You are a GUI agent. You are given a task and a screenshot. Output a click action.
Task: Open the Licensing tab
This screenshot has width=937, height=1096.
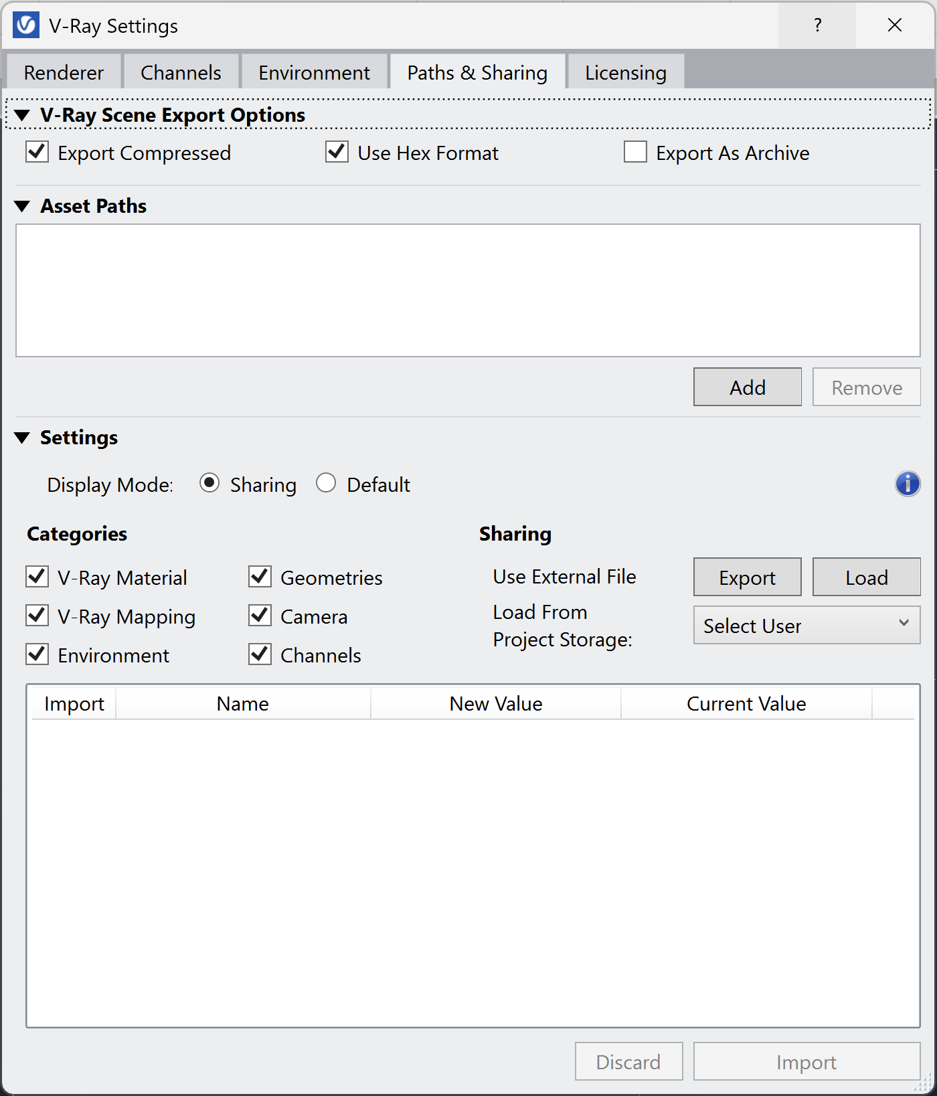(x=626, y=72)
